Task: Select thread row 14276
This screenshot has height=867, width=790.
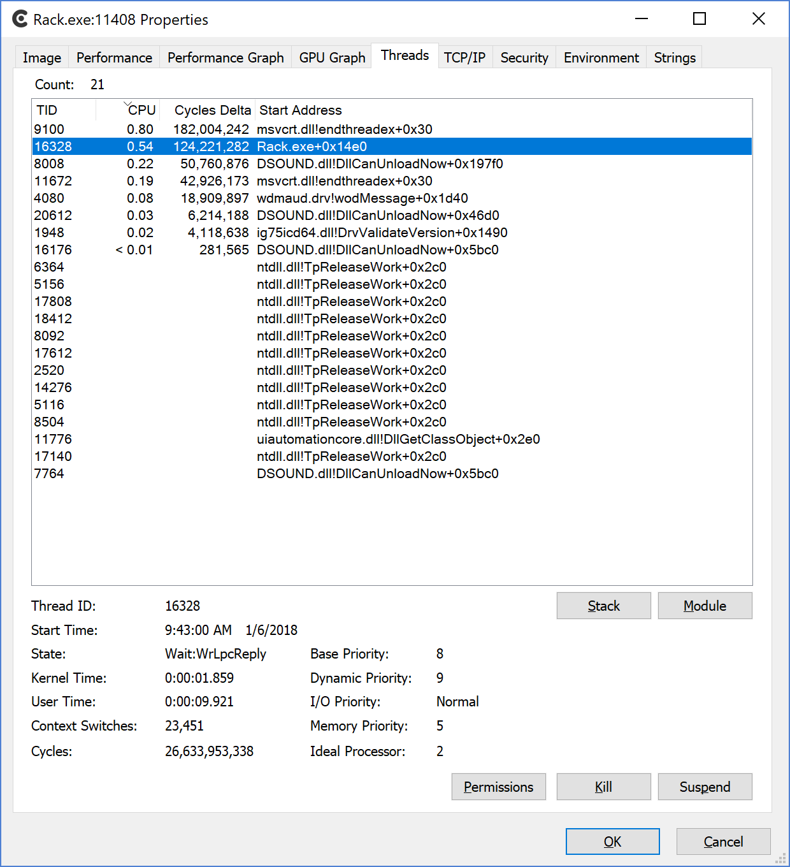Action: pos(392,388)
